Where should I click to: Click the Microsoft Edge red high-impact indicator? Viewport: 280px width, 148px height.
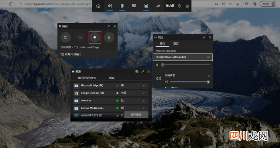pyautogui.click(x=117, y=86)
